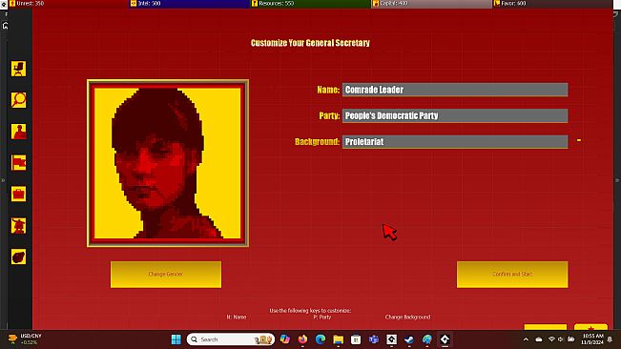Launch Microsoft Edge from the taskbar

(x=321, y=339)
